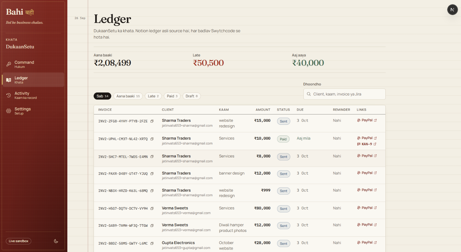Select the Sab 14 filter pill

coord(102,96)
